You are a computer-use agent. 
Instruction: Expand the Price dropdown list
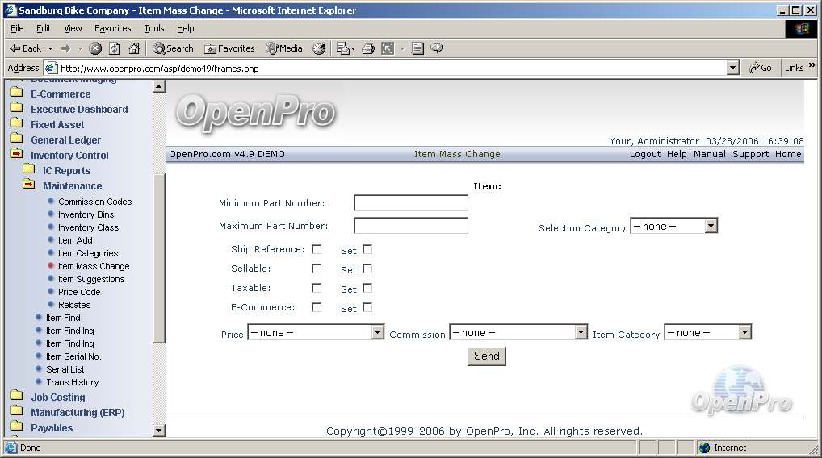point(377,332)
